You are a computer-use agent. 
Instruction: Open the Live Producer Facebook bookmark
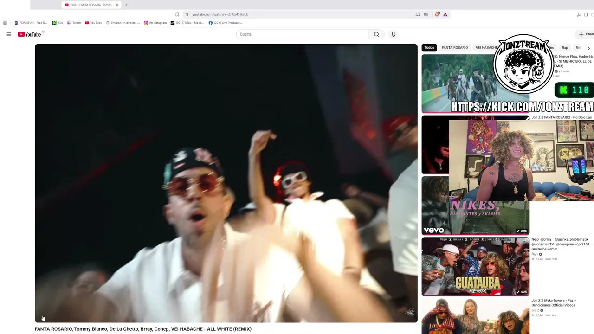[x=225, y=23]
